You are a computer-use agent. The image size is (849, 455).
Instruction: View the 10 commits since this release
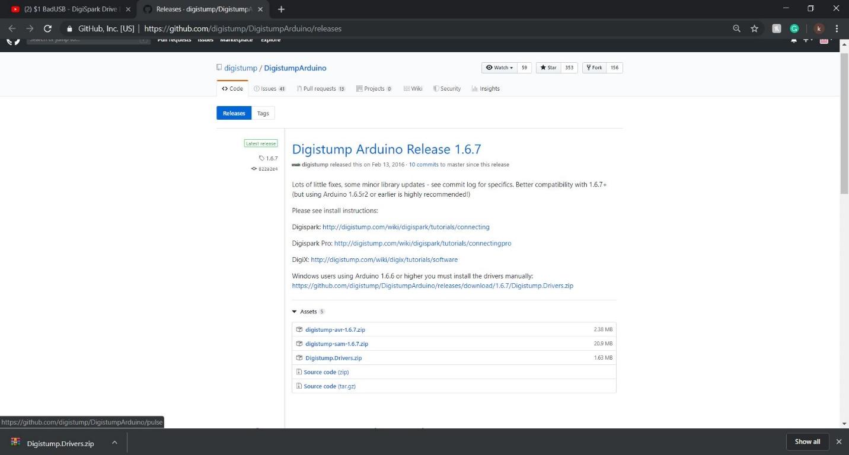coord(423,165)
